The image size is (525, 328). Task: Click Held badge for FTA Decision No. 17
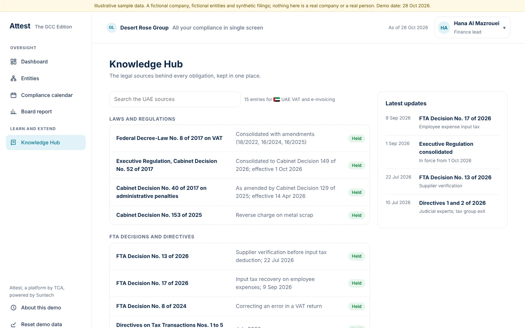point(357,283)
